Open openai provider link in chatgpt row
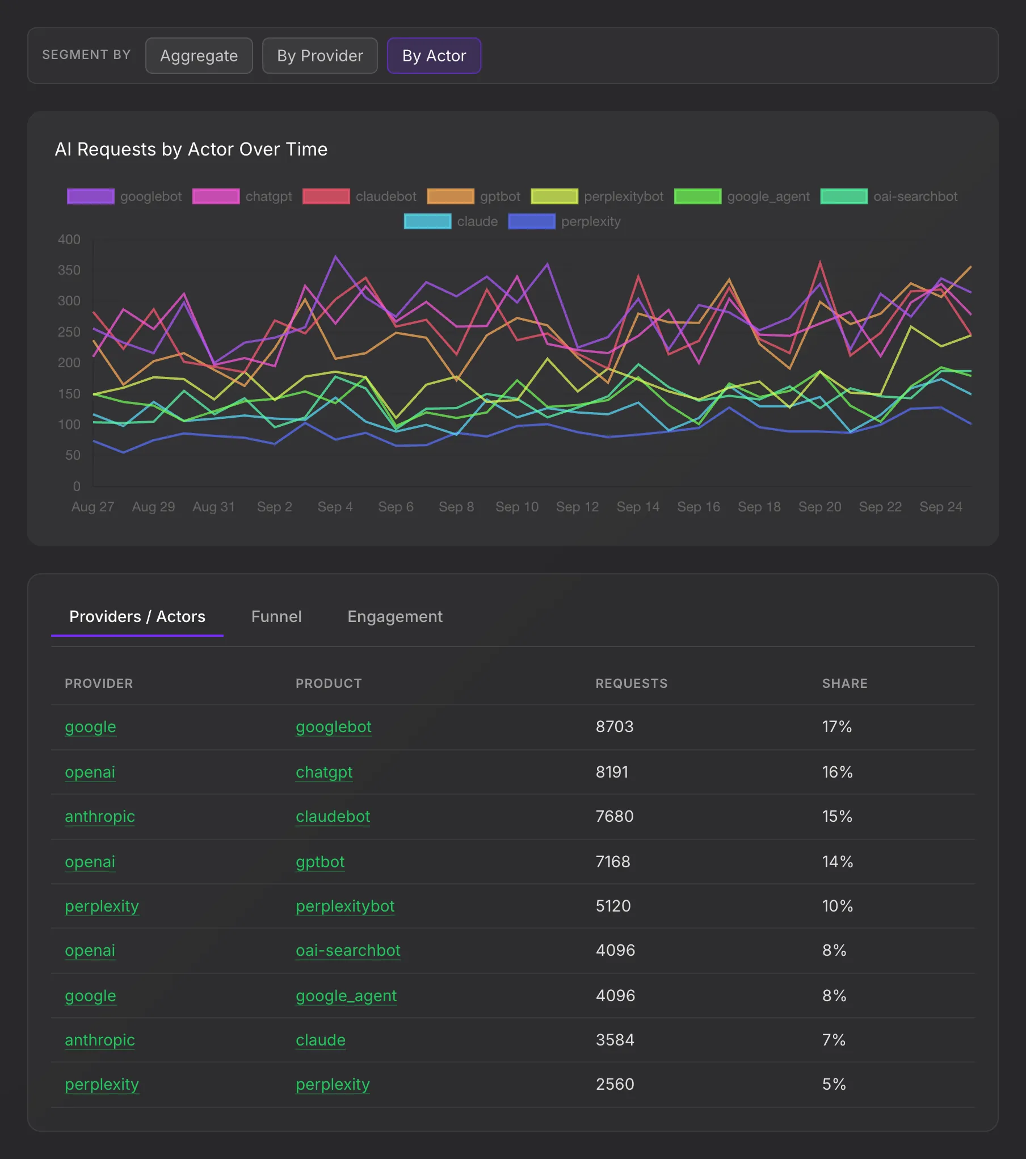 coord(90,772)
